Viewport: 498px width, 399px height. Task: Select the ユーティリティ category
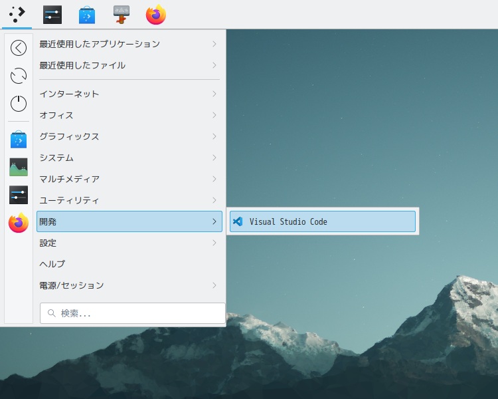tap(129, 200)
